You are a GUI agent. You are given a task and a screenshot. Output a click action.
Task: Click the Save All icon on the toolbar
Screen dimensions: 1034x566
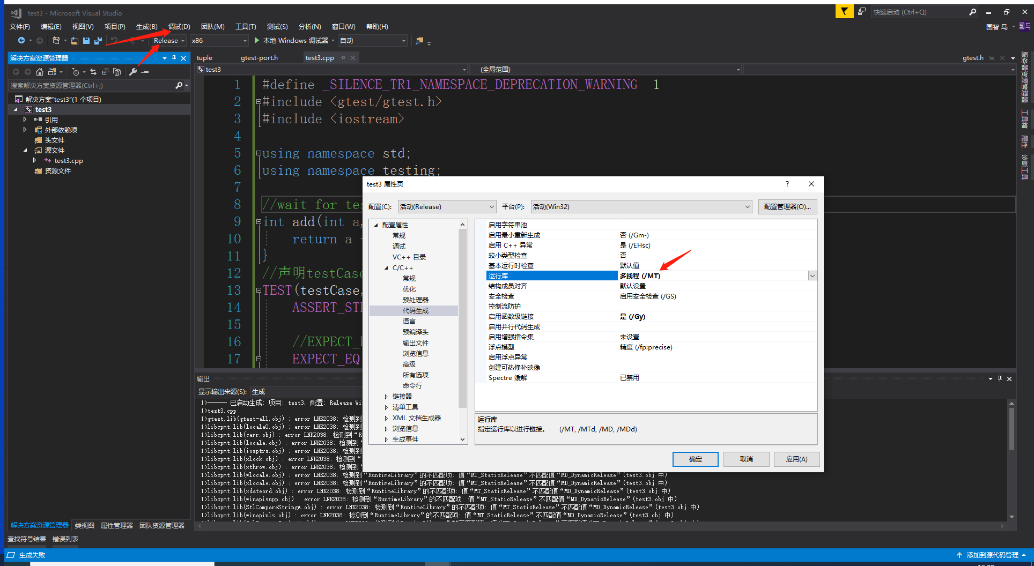(98, 40)
